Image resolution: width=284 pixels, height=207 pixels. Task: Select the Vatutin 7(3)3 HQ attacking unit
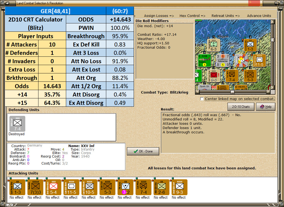pyautogui.click(x=35, y=187)
